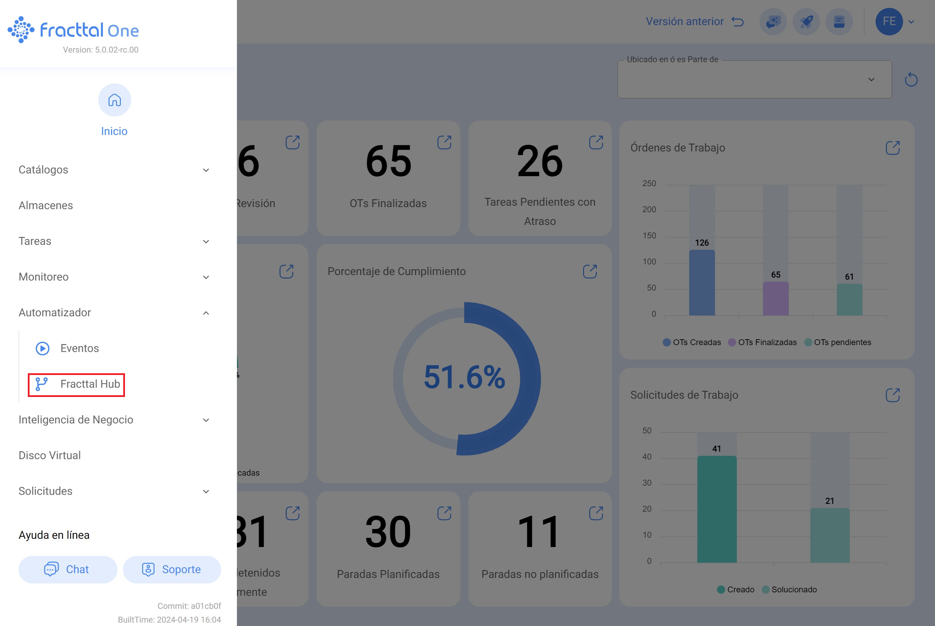
Task: Click the Inicio label
Action: (x=114, y=132)
